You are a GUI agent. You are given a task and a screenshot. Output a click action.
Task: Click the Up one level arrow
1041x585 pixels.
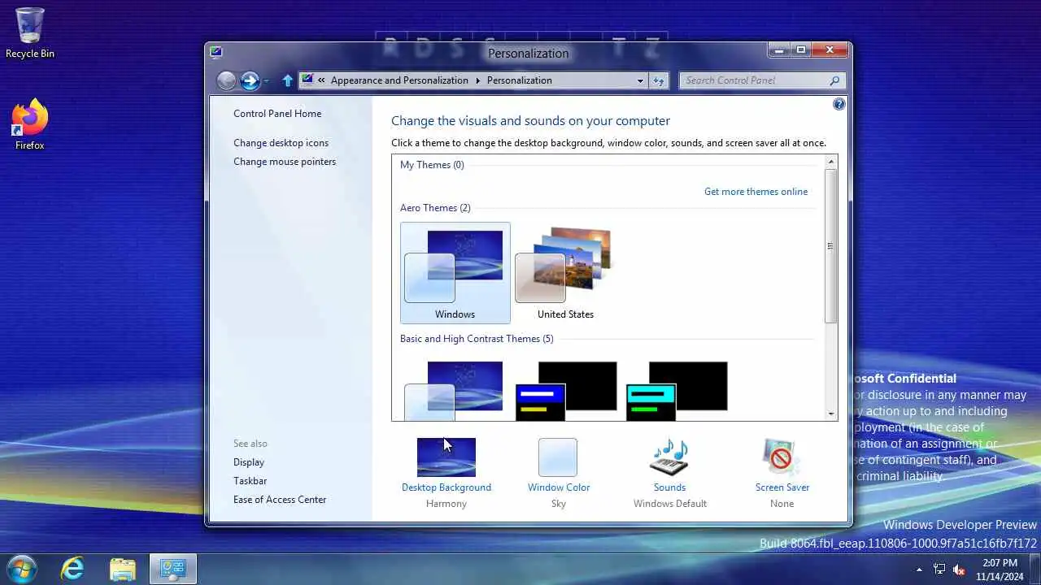(287, 80)
